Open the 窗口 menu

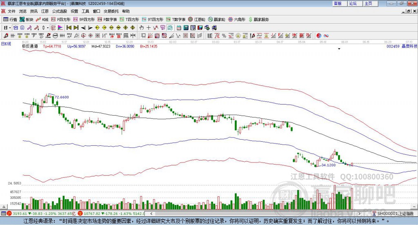pos(96,11)
